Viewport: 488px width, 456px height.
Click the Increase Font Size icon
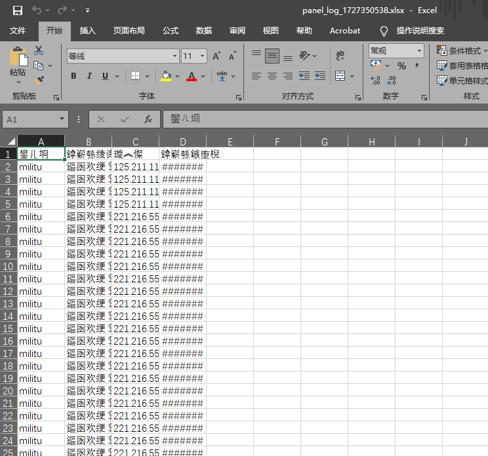pyautogui.click(x=216, y=56)
